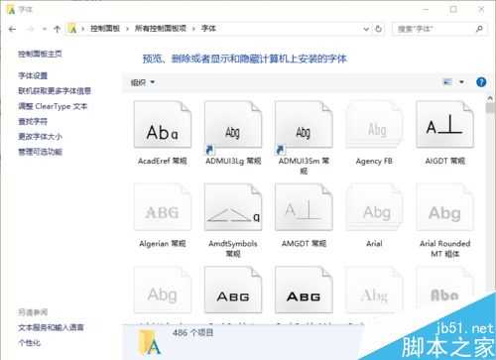Click the AmdtSymbols 常规 font name label
The height and width of the screenshot is (360, 496).
[233, 249]
